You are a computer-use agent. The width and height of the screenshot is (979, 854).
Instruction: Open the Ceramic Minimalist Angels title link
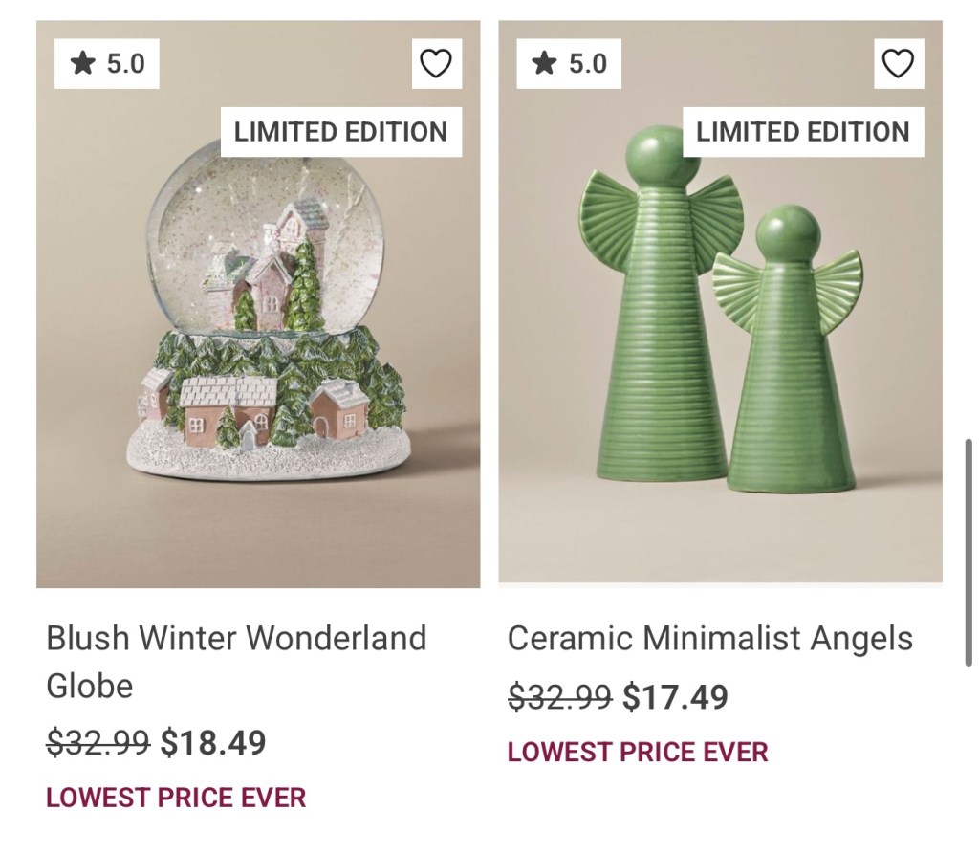click(709, 638)
